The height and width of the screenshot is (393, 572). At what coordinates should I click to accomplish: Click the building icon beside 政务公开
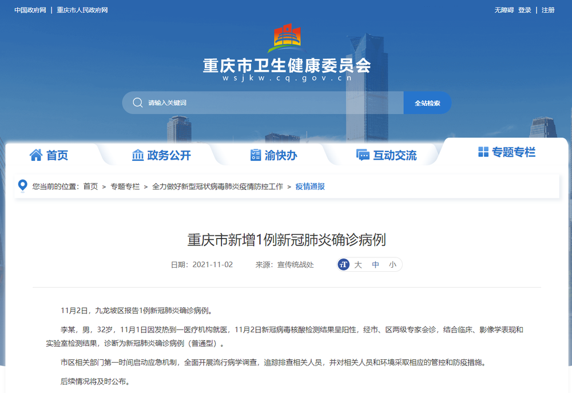(138, 155)
